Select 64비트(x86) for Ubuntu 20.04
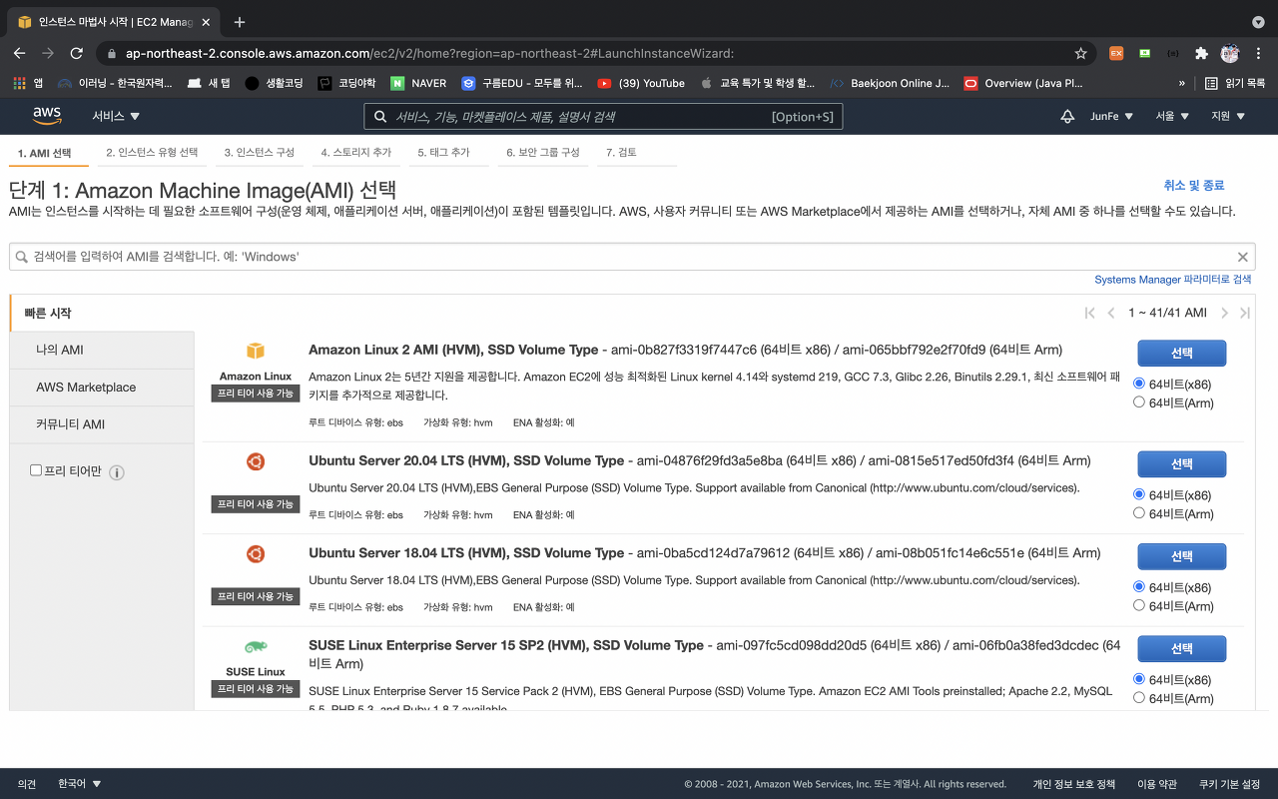1278x799 pixels. pyautogui.click(x=1139, y=494)
